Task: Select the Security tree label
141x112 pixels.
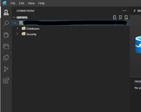Action: [x=31, y=34]
